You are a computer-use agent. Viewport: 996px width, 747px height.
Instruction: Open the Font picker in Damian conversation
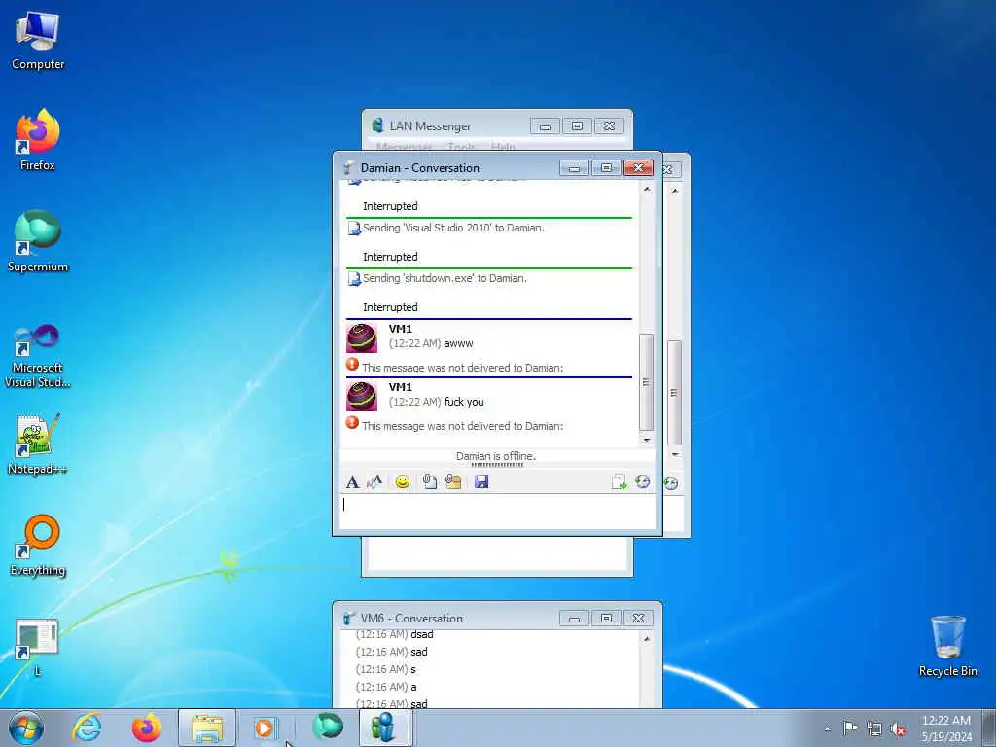tap(352, 482)
